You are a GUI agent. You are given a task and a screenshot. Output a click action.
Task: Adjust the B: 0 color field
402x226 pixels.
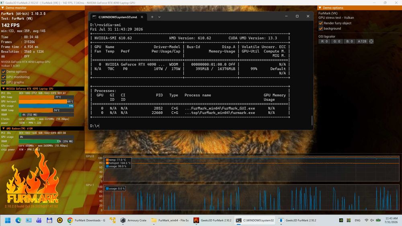click(x=349, y=41)
